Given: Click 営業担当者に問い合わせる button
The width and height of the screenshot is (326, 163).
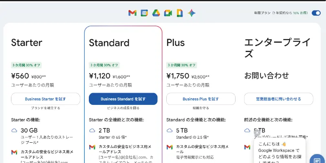Looking at the screenshot, I should [x=279, y=99].
